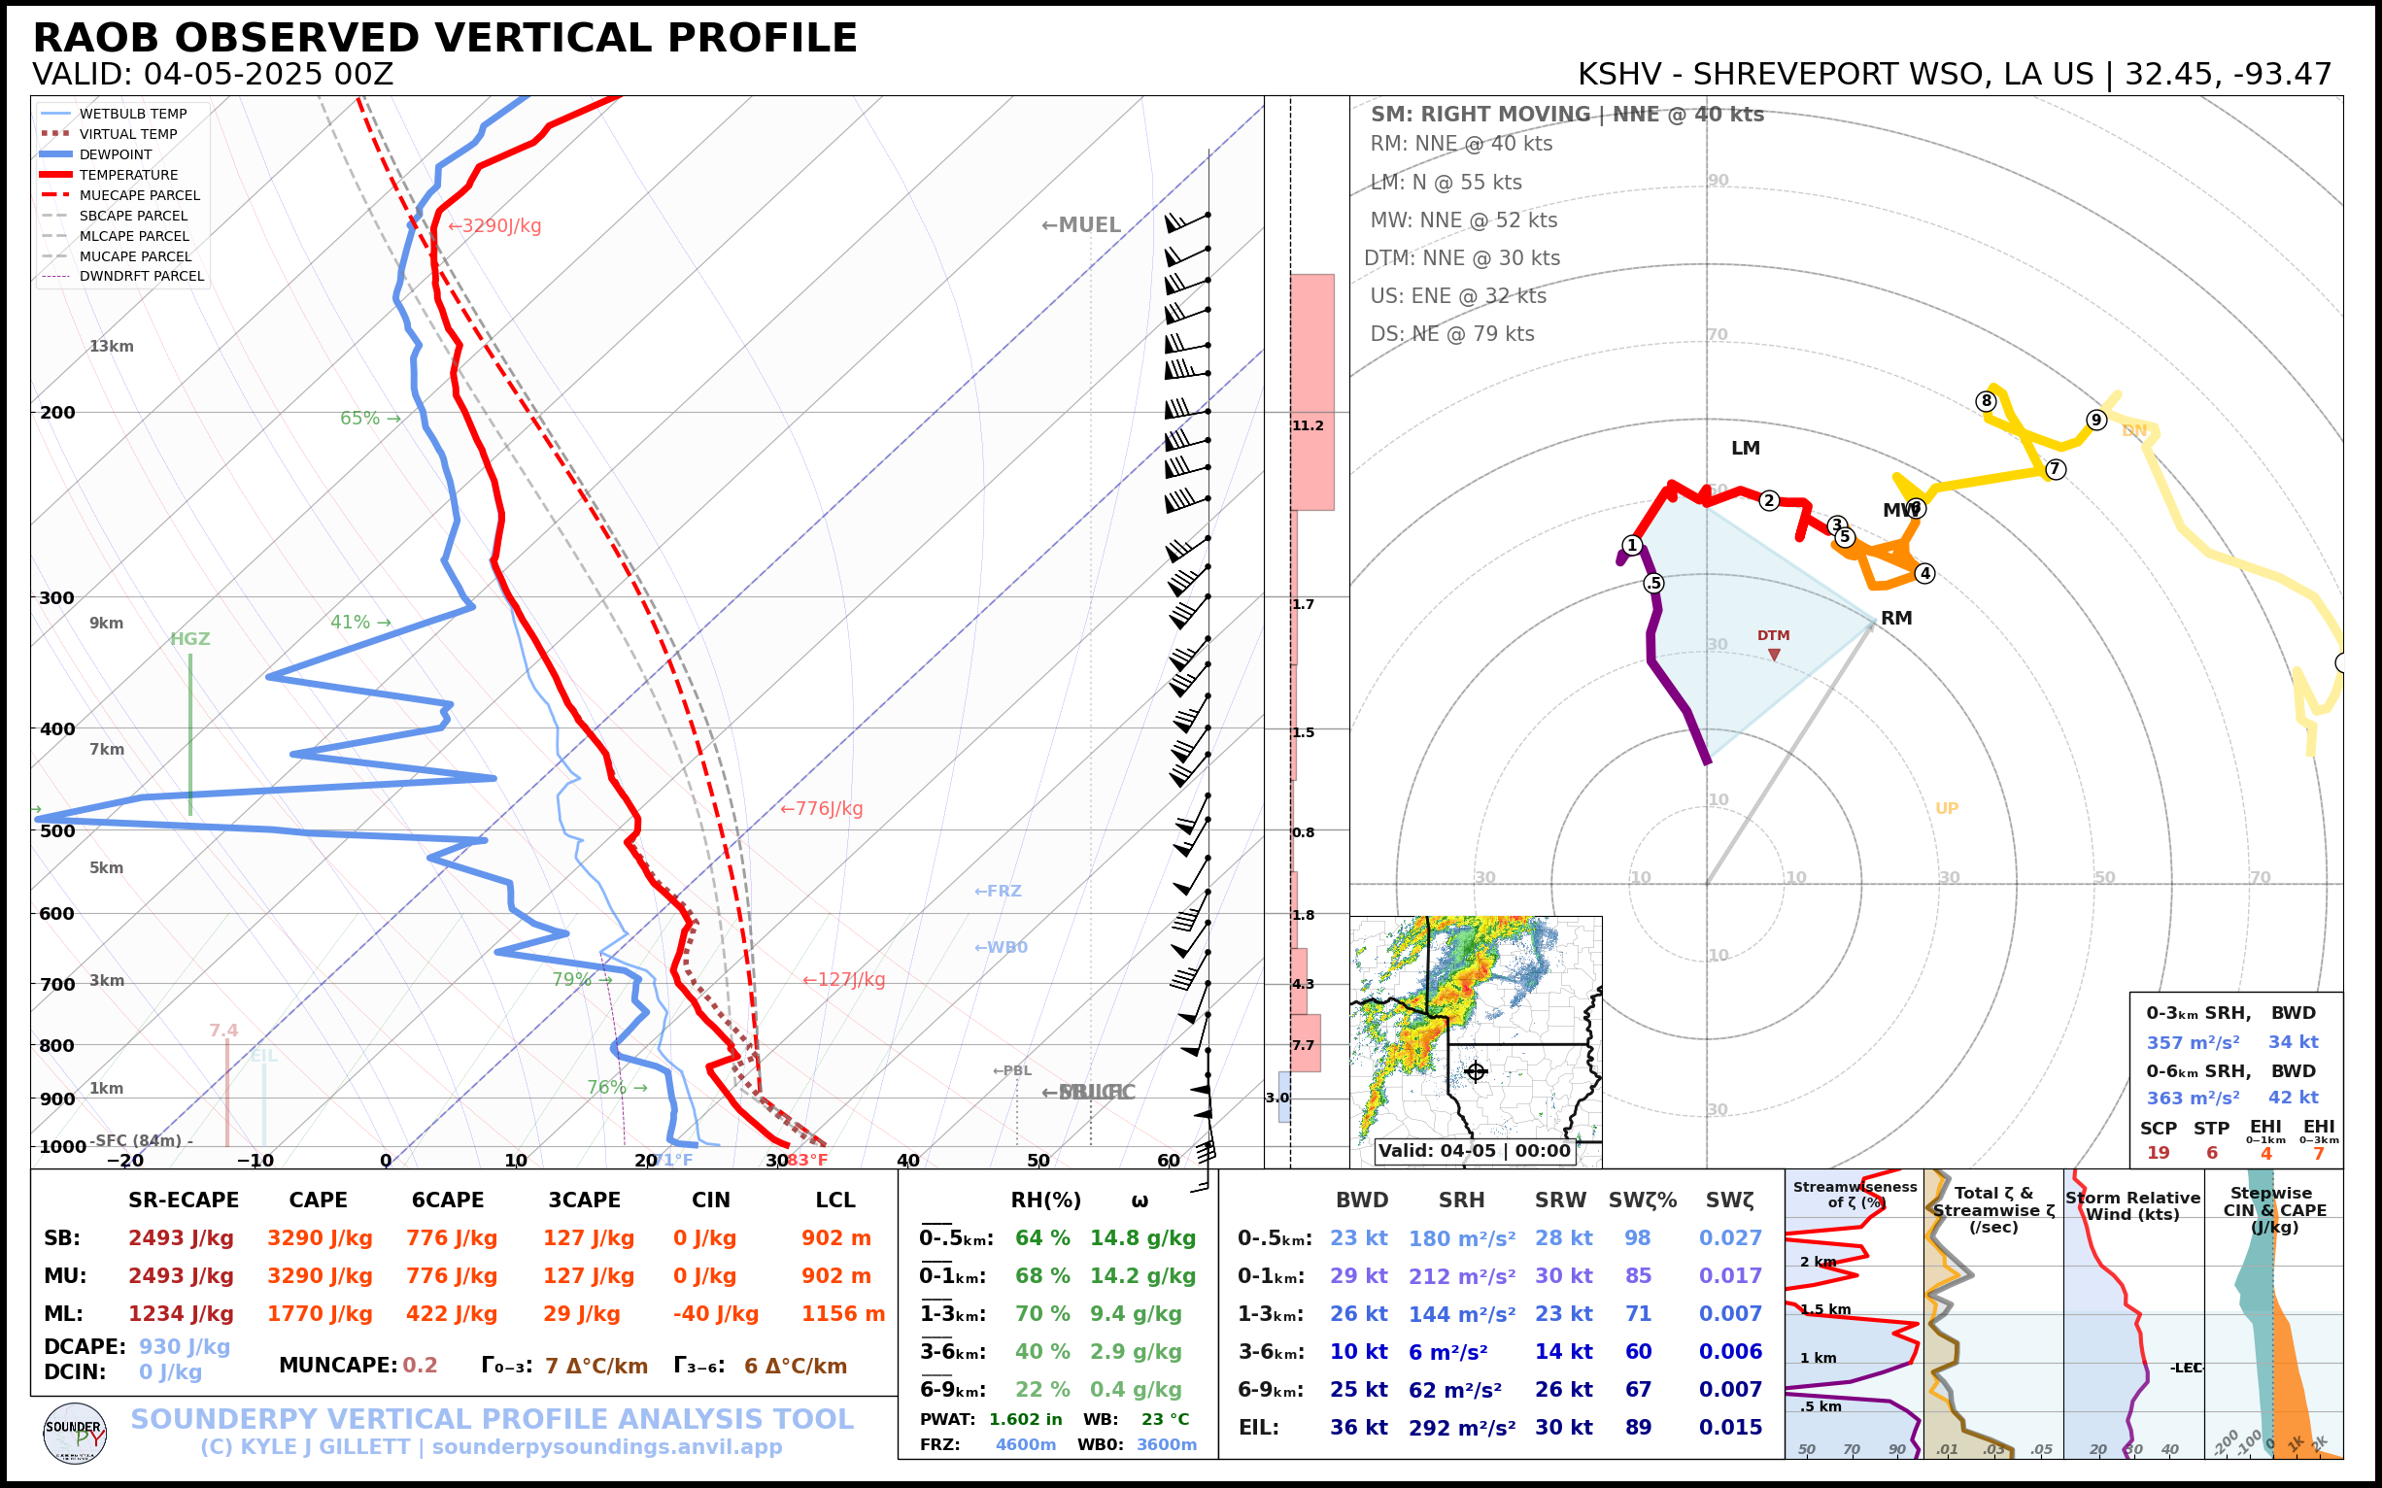Click the TEMPERATURE legend entry

click(128, 175)
